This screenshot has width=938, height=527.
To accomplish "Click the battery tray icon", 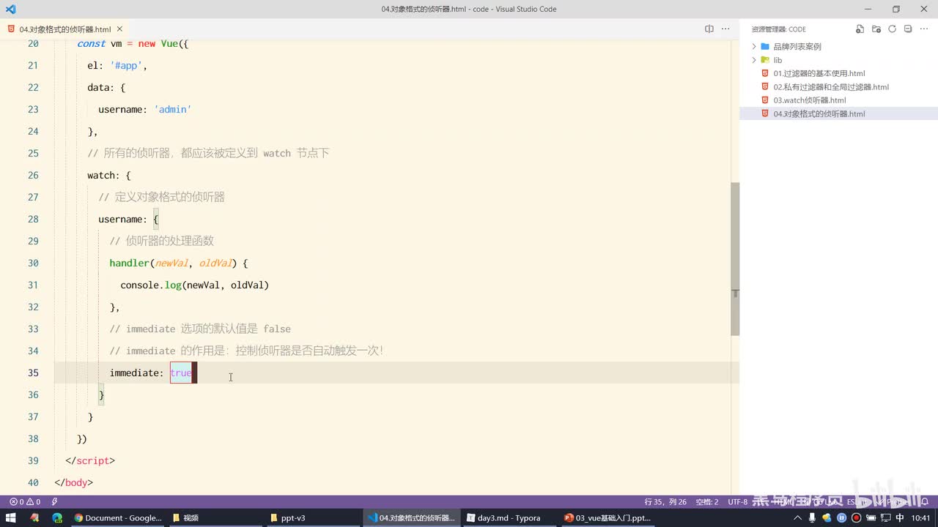I will (870, 517).
